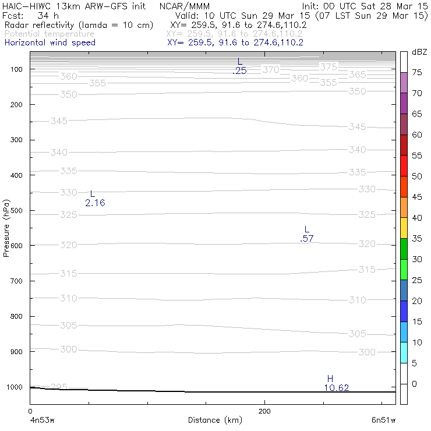Click the steel blue 20–25 dBZ segment
431x431 pixels.
pos(404,290)
